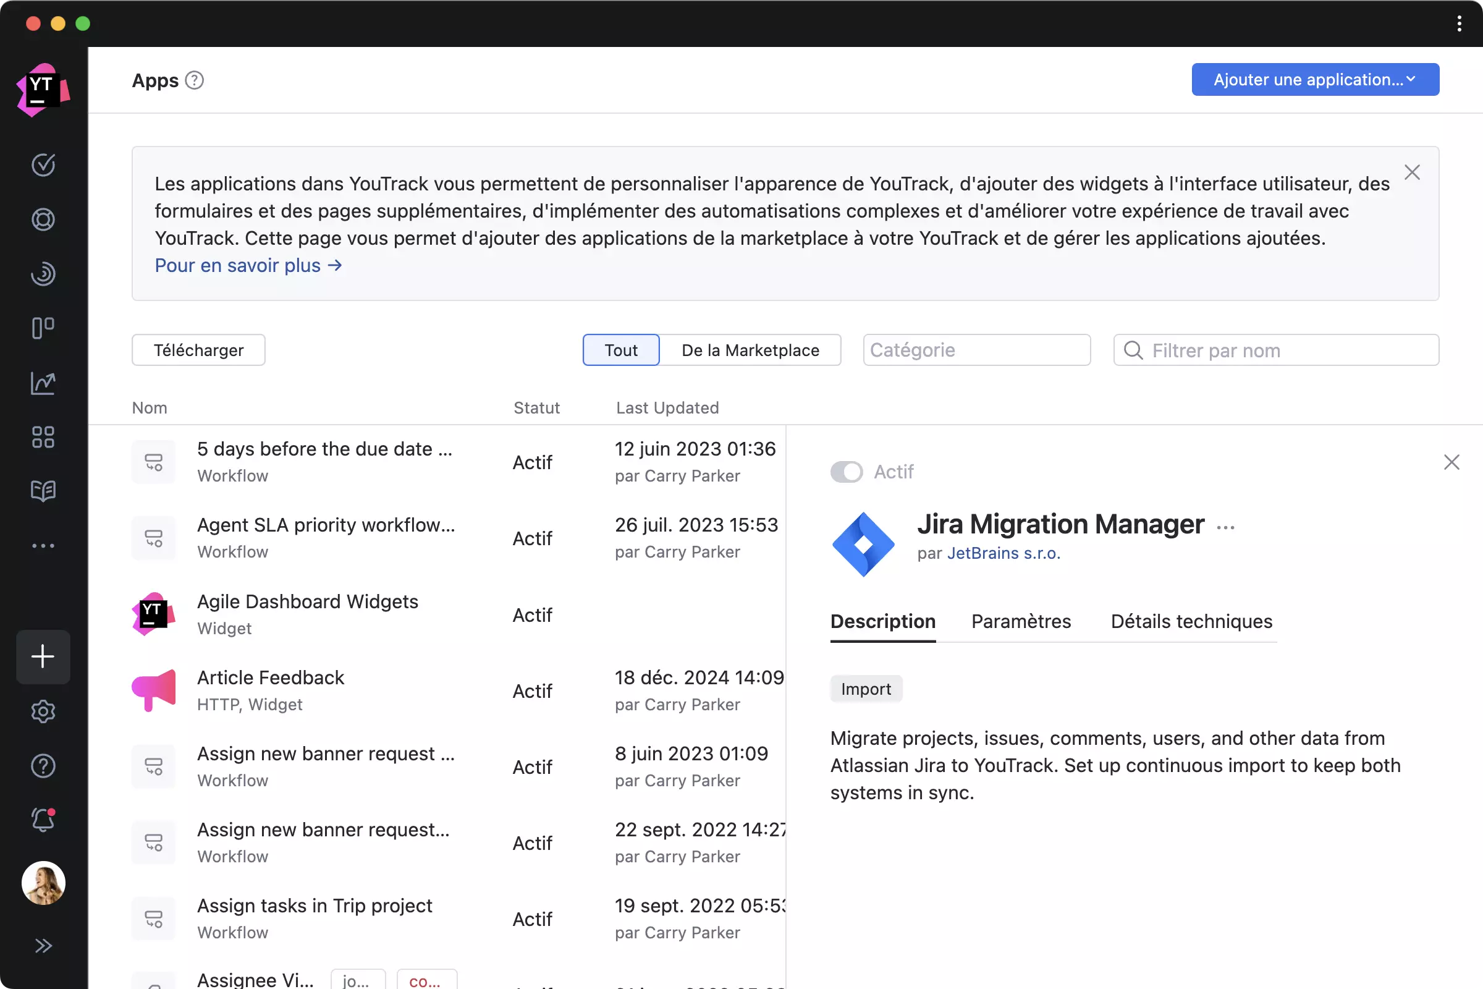
Task: Select the De la Marketplace filter option
Action: [750, 350]
